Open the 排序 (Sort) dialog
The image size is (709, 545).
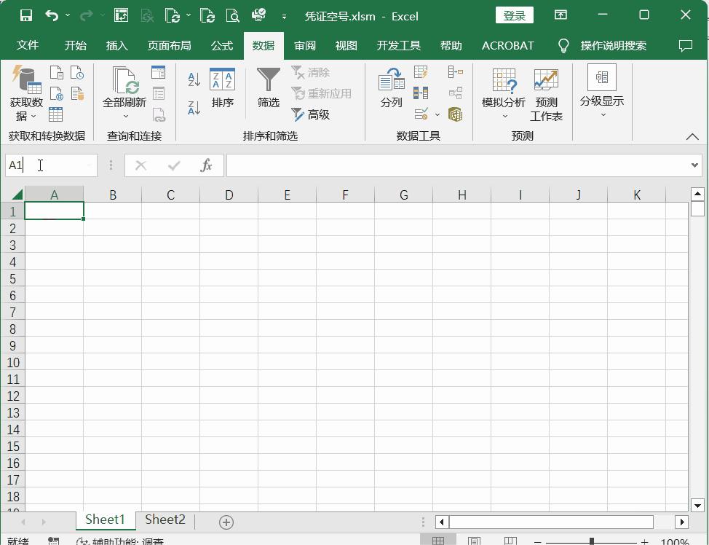223,91
